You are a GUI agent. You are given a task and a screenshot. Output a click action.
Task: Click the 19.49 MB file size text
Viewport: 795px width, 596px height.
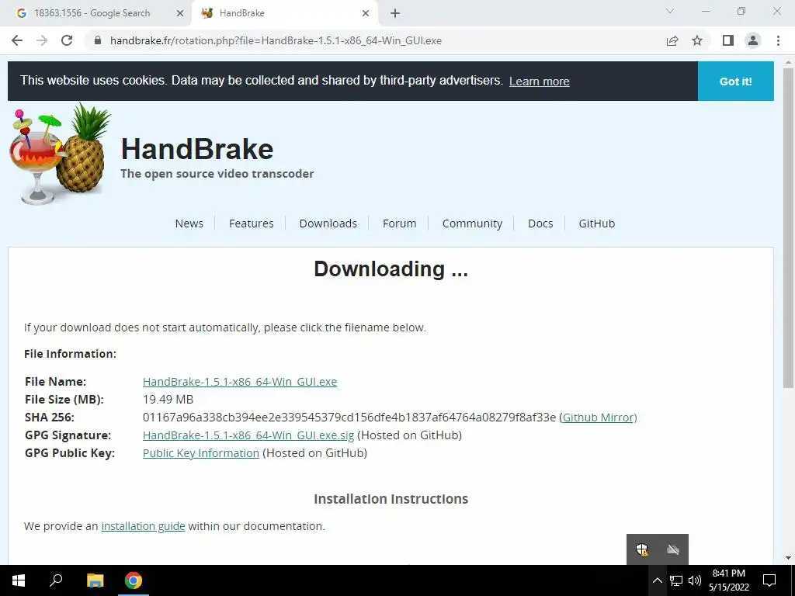pos(168,400)
